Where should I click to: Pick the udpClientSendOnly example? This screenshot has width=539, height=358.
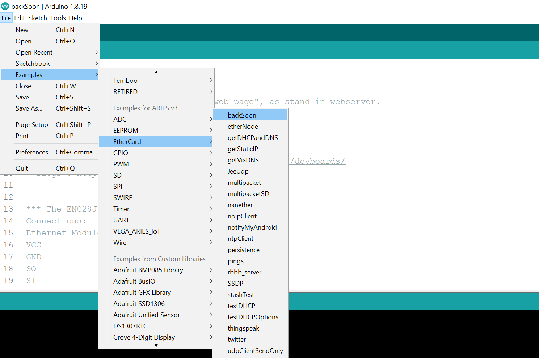pos(255,351)
